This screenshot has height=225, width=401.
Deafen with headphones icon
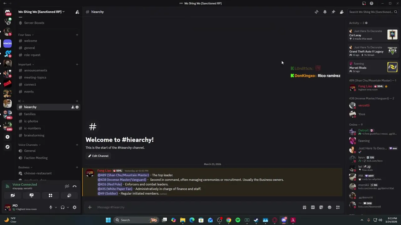click(x=63, y=207)
